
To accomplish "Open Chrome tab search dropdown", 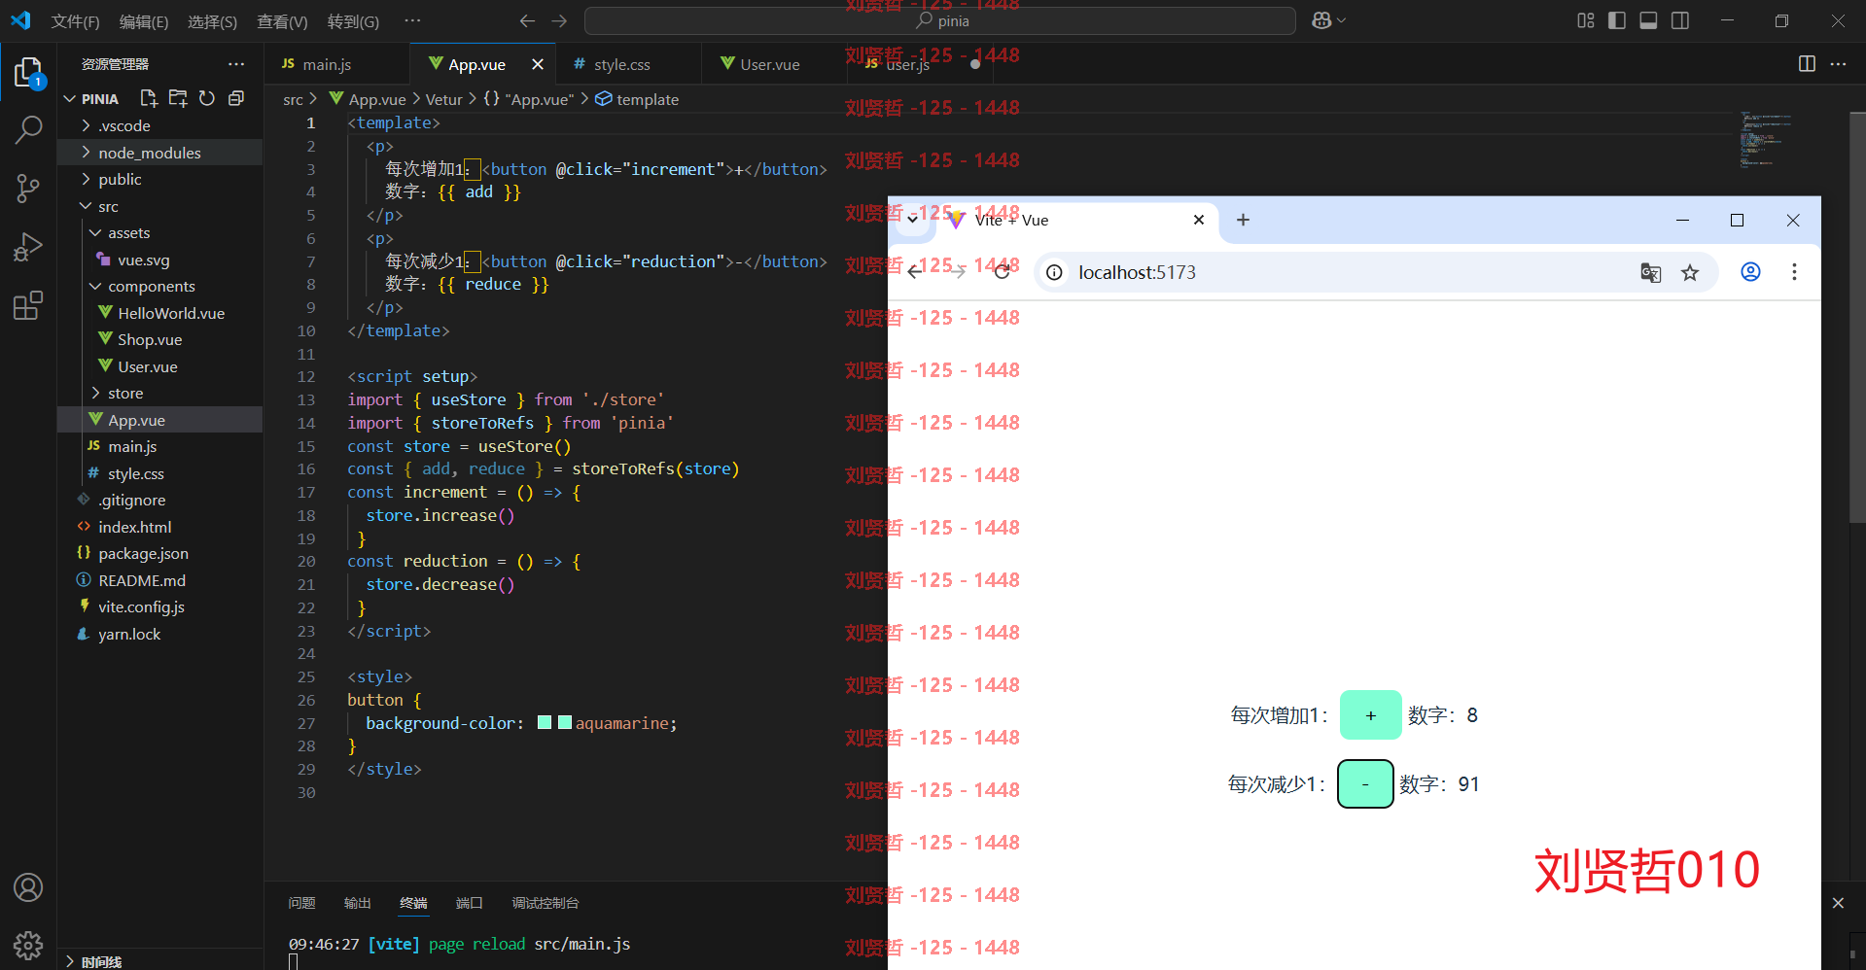I will [912, 220].
